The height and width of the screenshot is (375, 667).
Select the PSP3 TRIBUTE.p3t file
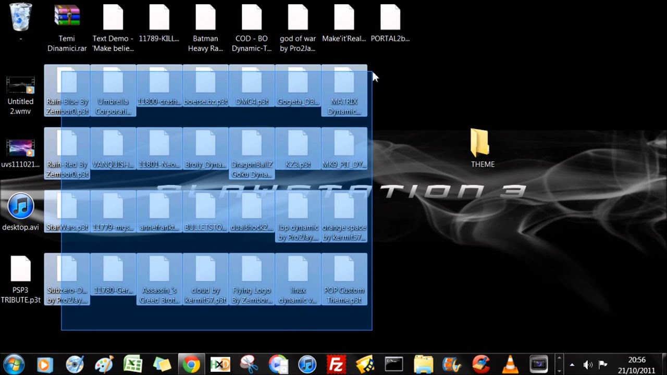point(20,280)
